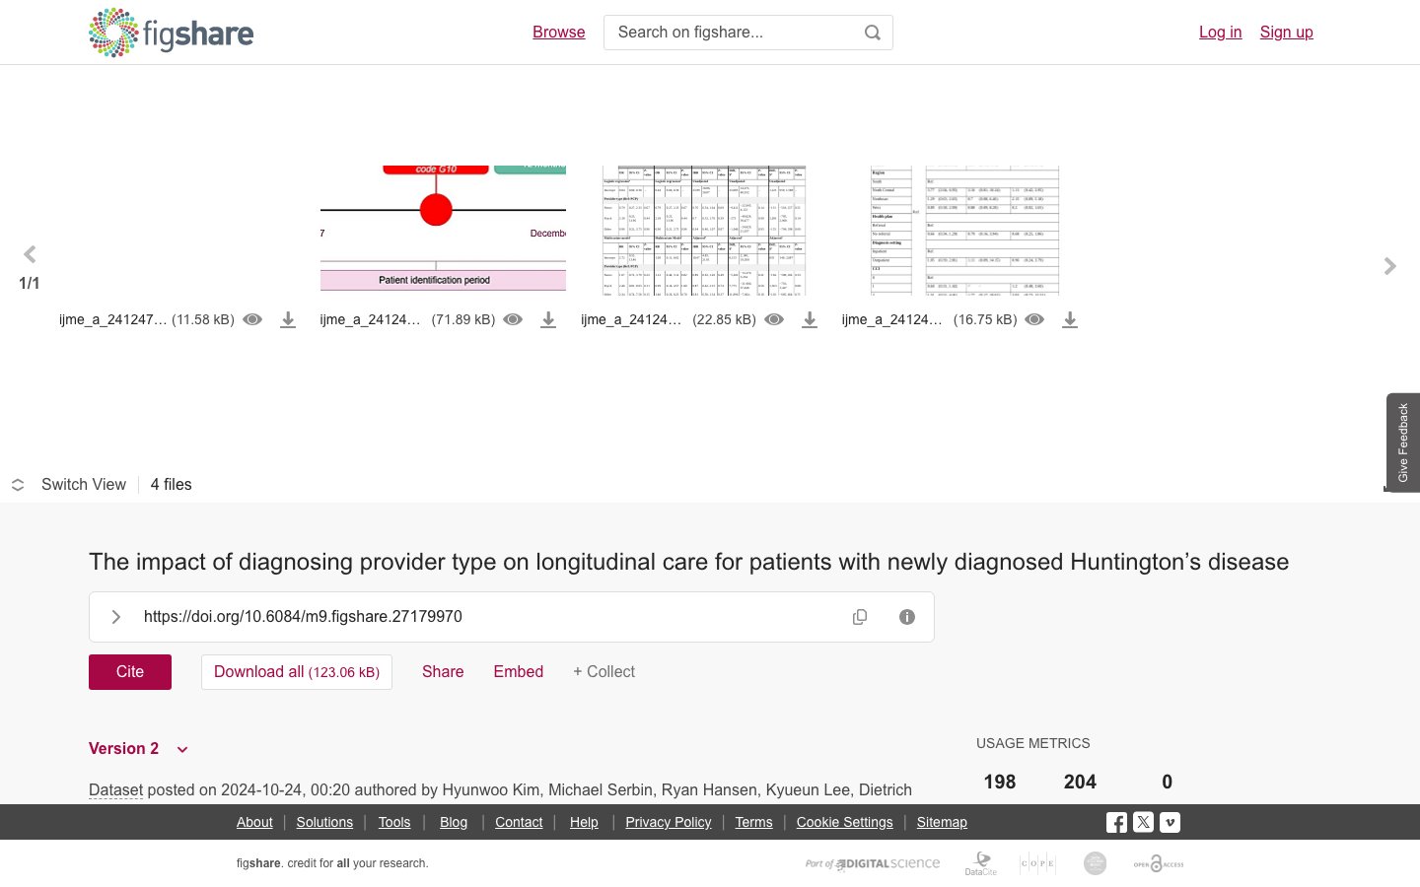1420x887 pixels.
Task: Open figshare Vimeo icon
Action: pos(1170,822)
